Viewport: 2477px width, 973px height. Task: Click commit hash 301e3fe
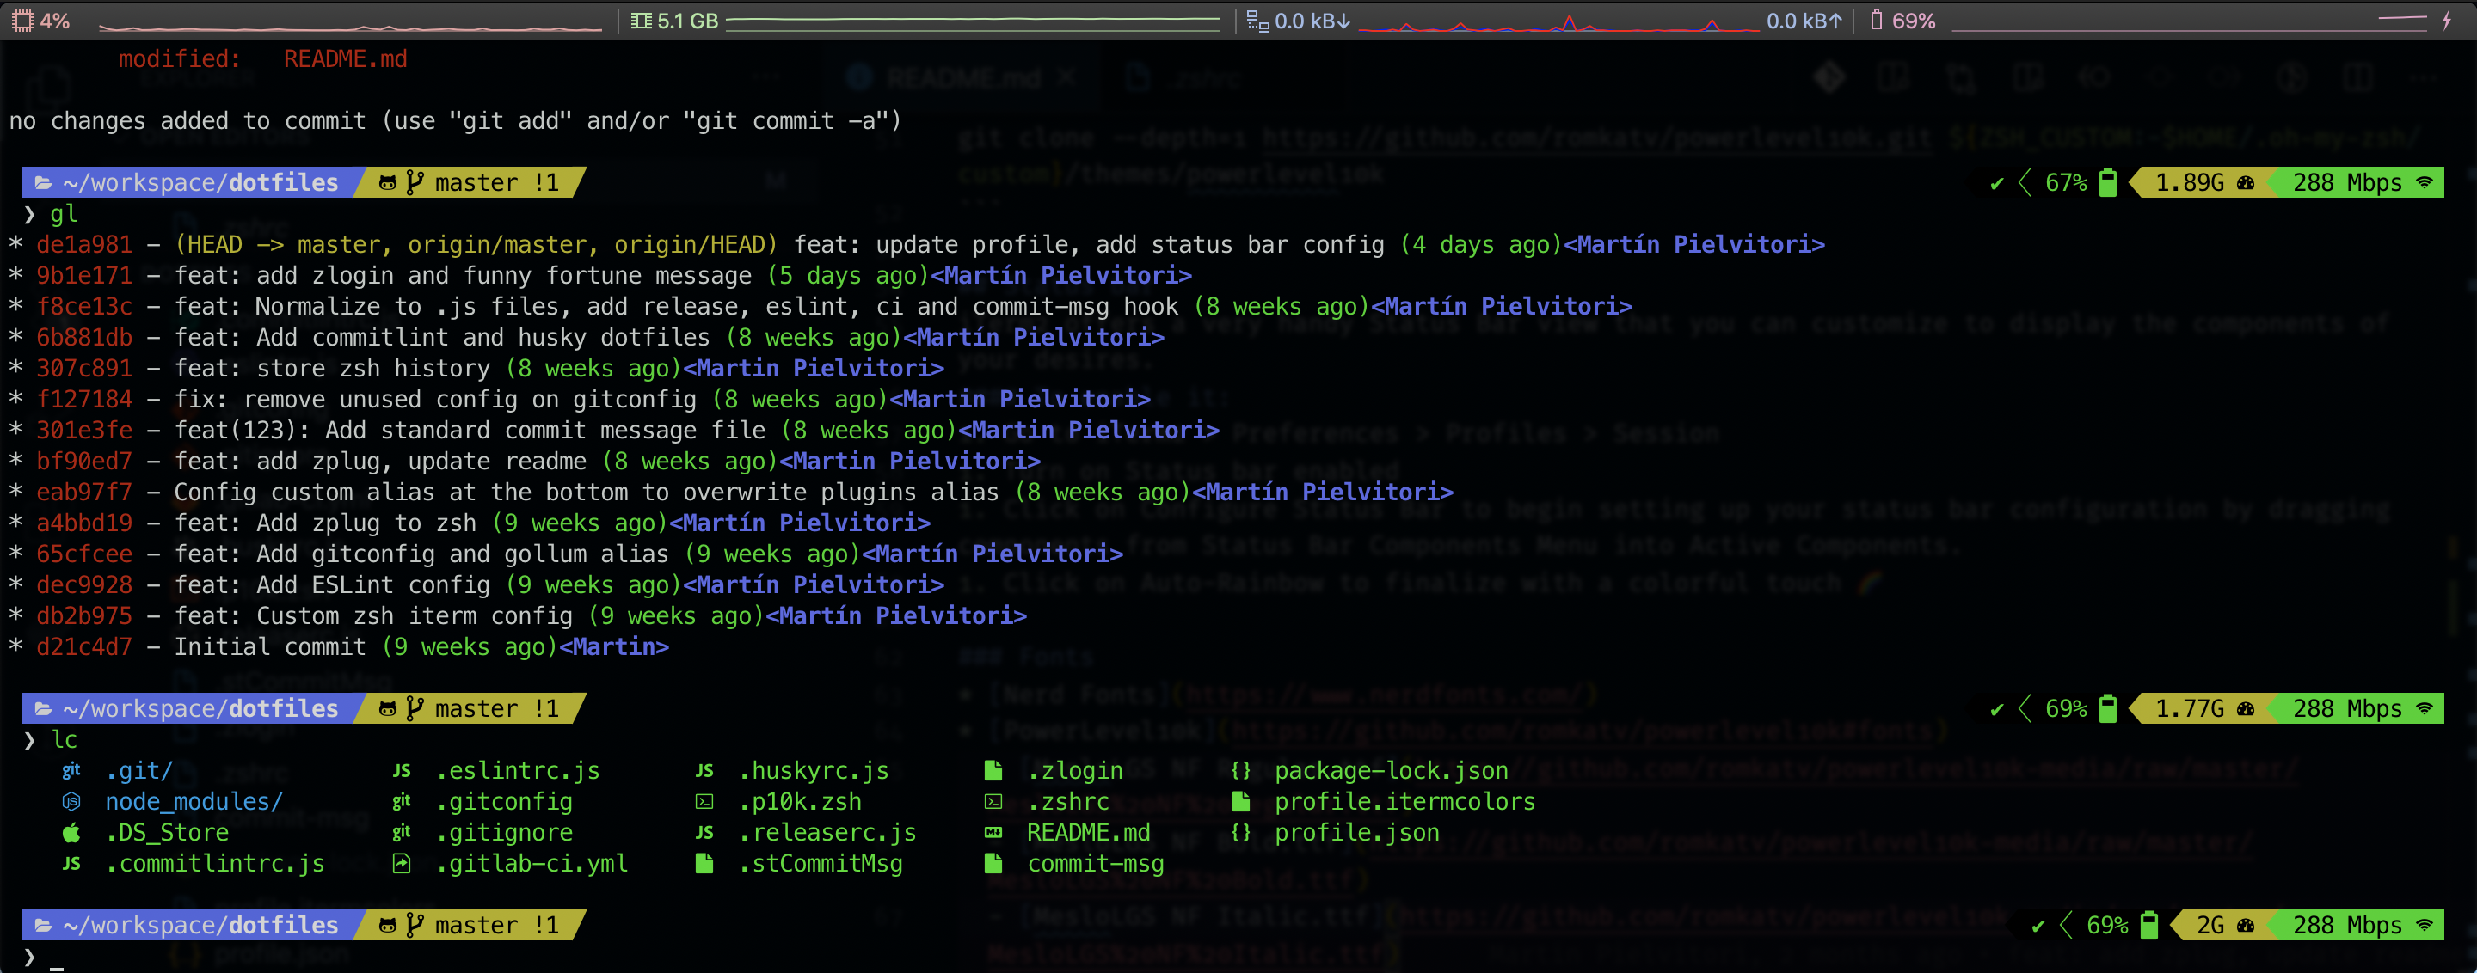click(83, 431)
